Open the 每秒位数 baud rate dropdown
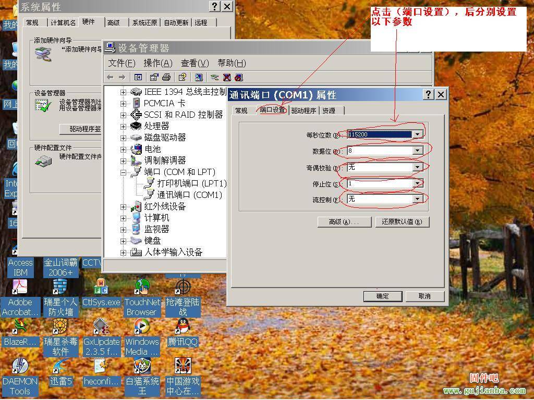Image resolution: width=534 pixels, height=400 pixels. (417, 135)
